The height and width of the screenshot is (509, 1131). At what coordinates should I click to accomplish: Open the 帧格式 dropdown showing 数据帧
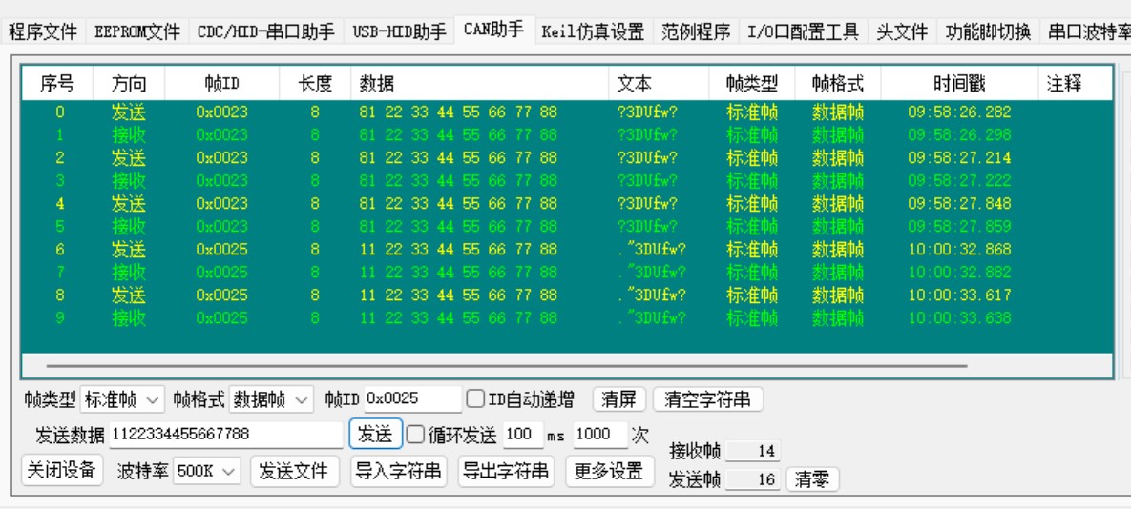click(271, 398)
